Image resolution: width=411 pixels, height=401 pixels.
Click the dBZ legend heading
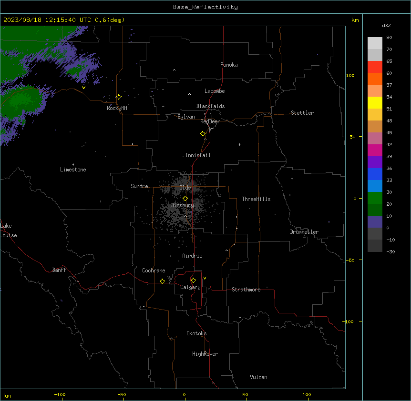(x=386, y=25)
